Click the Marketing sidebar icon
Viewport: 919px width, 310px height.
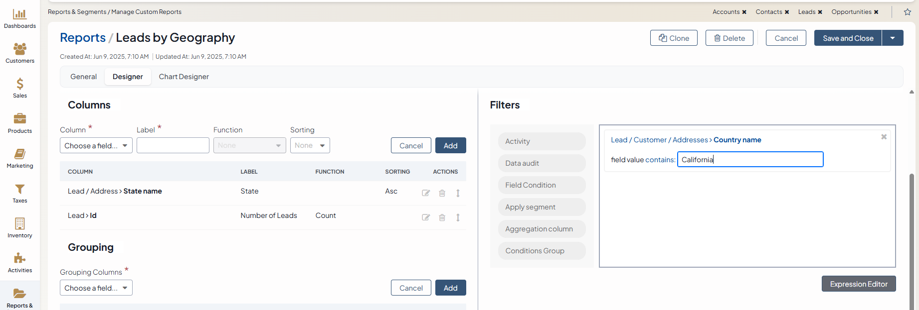(20, 158)
